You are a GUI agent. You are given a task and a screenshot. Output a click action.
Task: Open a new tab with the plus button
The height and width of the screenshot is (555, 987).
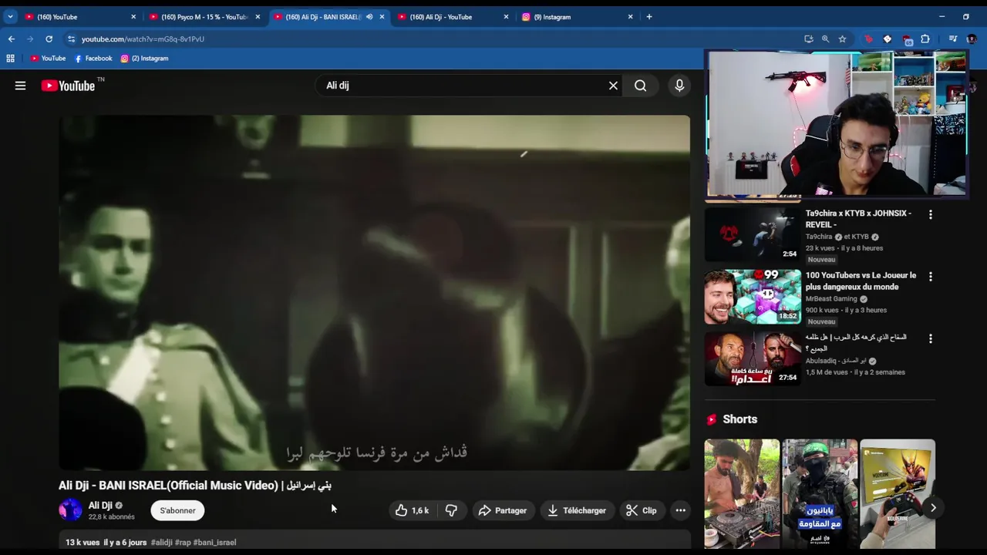tap(648, 17)
